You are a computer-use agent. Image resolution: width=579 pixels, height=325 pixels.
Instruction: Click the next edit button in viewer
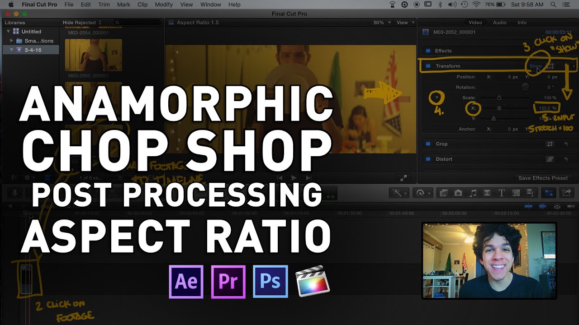tap(308, 178)
